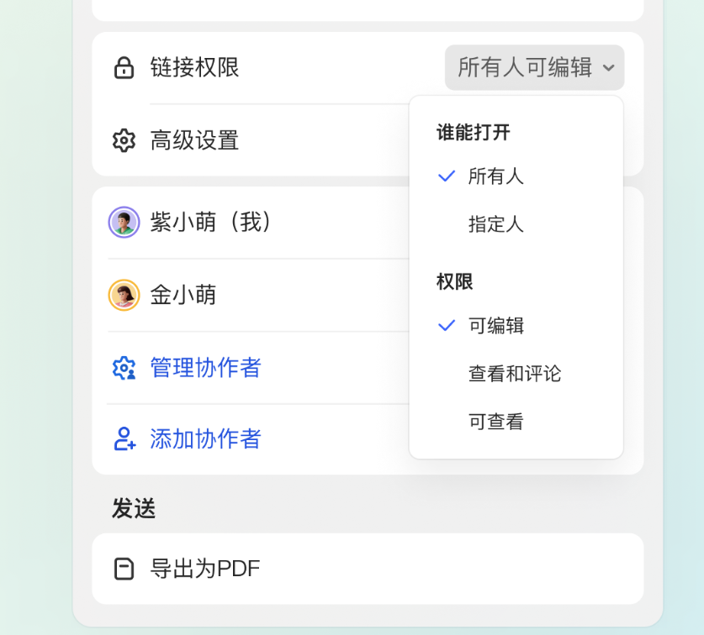Image resolution: width=704 pixels, height=635 pixels.
Task: Choose 所有人 in the menu
Action: pos(495,176)
